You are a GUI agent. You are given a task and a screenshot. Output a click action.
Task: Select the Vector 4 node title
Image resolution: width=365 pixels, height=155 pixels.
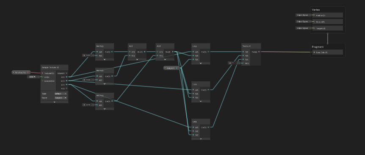[x=246, y=46]
